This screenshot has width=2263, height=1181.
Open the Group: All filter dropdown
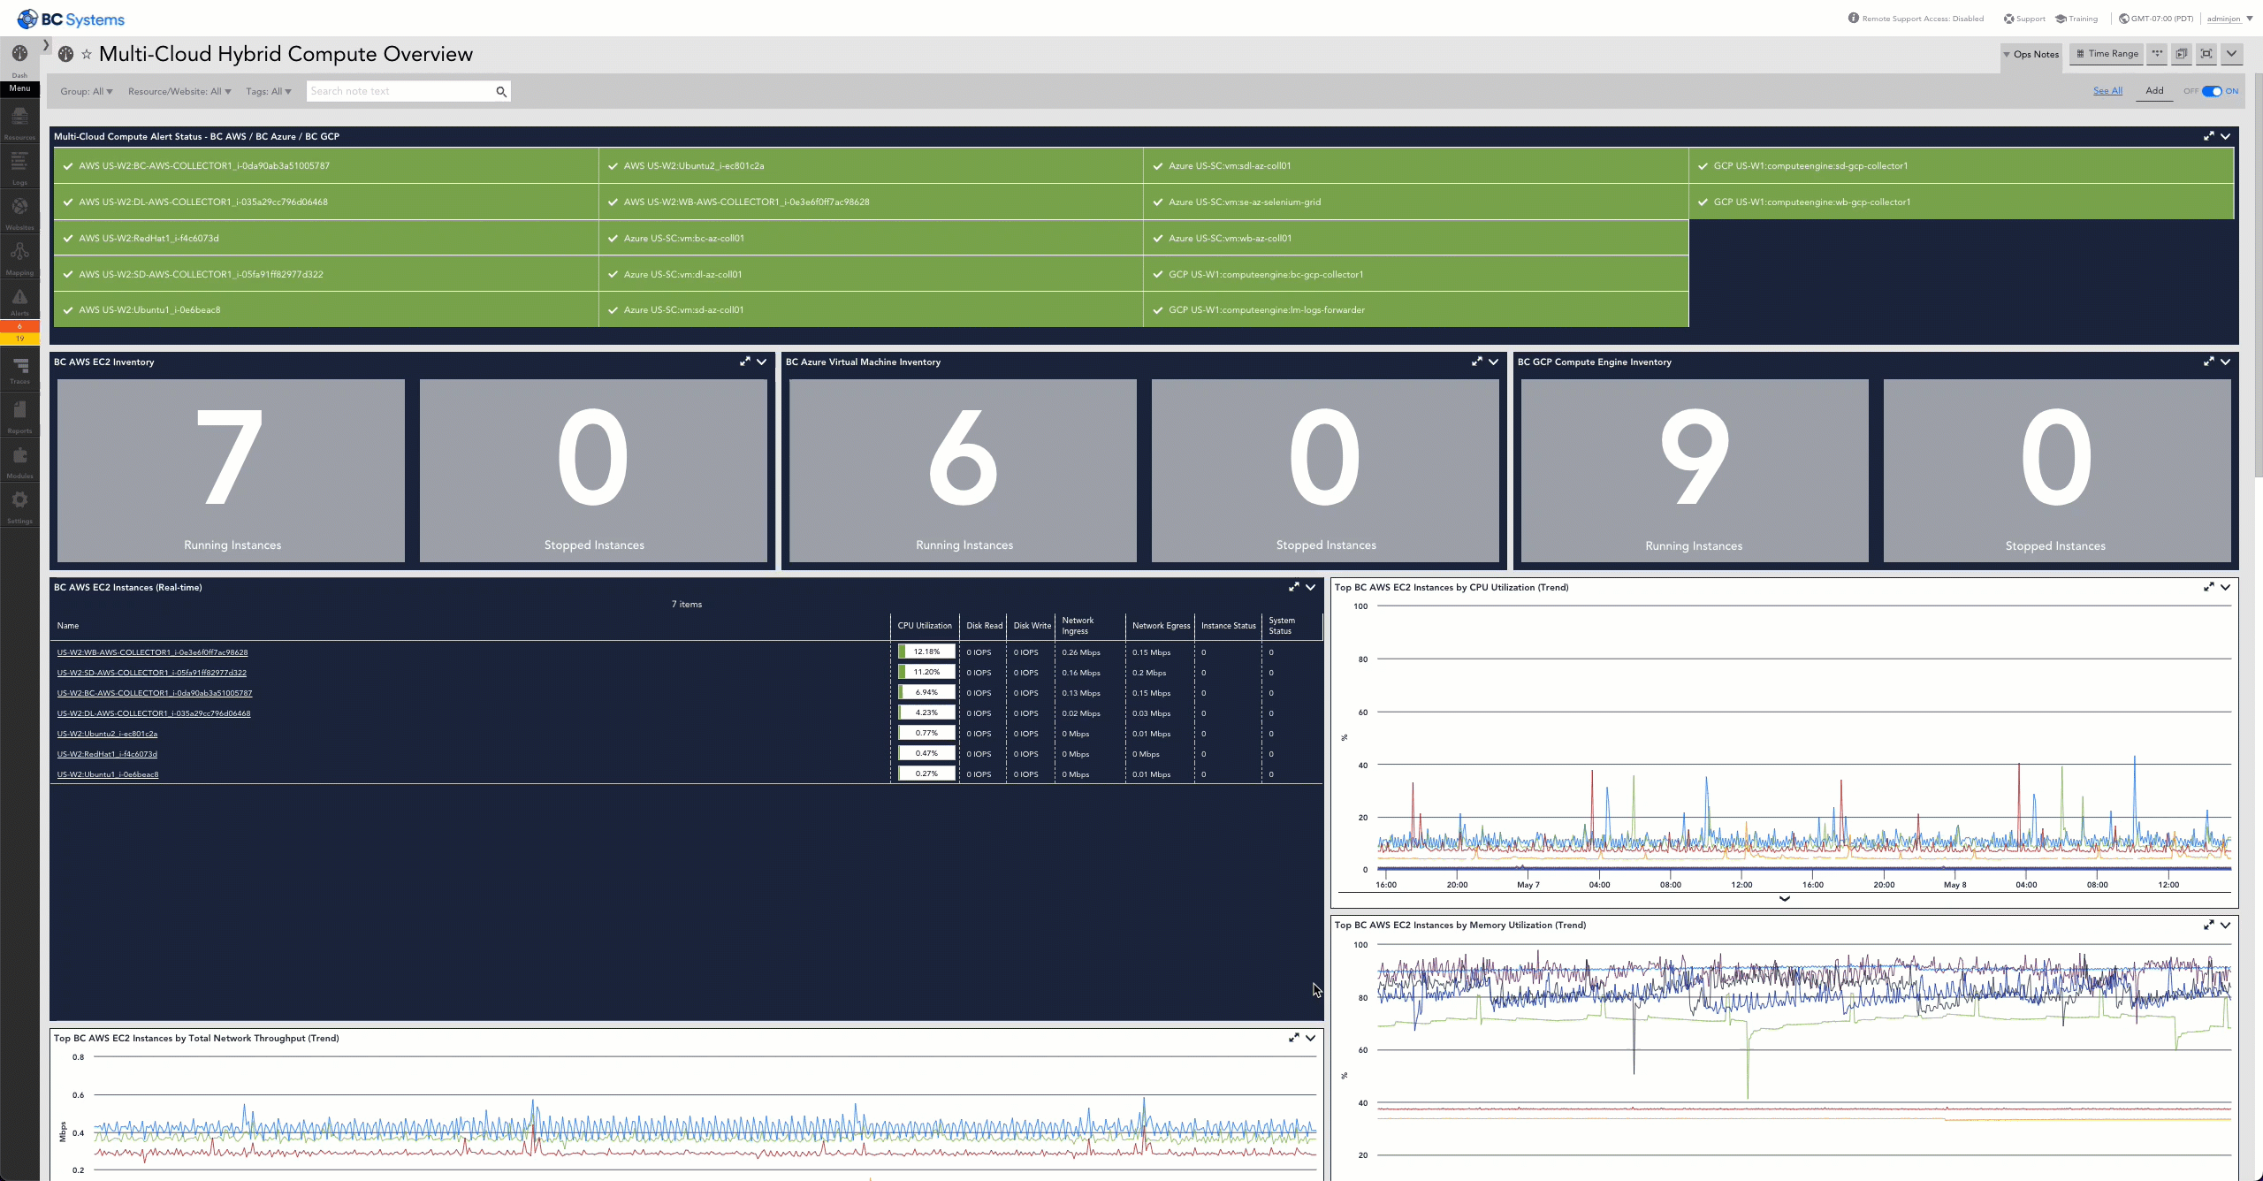pyautogui.click(x=87, y=91)
